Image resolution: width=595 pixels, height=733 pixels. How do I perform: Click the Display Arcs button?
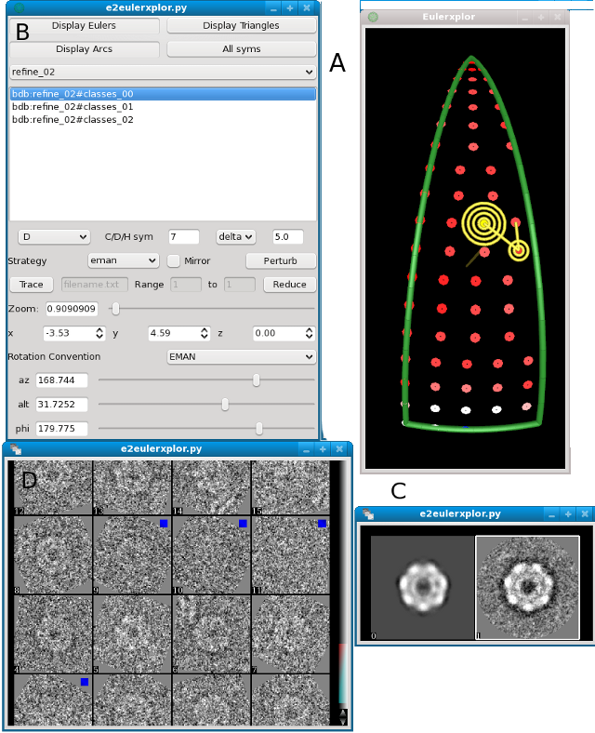[84, 49]
